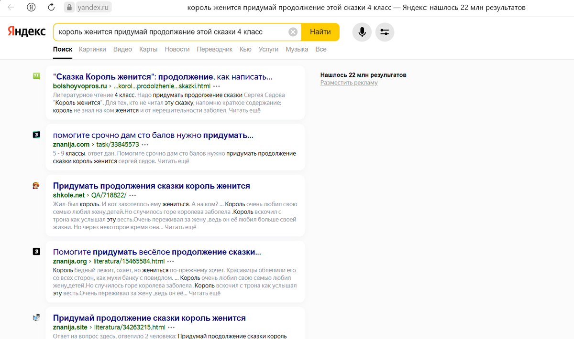The image size is (574, 339).
Task: Click the literatura/34263215.html path link
Action: click(129, 328)
